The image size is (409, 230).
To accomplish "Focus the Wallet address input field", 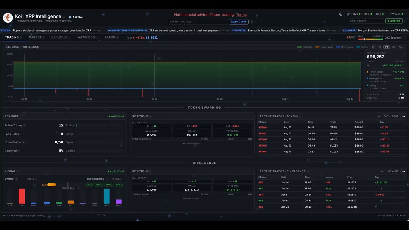I will pos(198,21).
